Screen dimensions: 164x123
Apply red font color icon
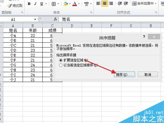coord(75,4)
